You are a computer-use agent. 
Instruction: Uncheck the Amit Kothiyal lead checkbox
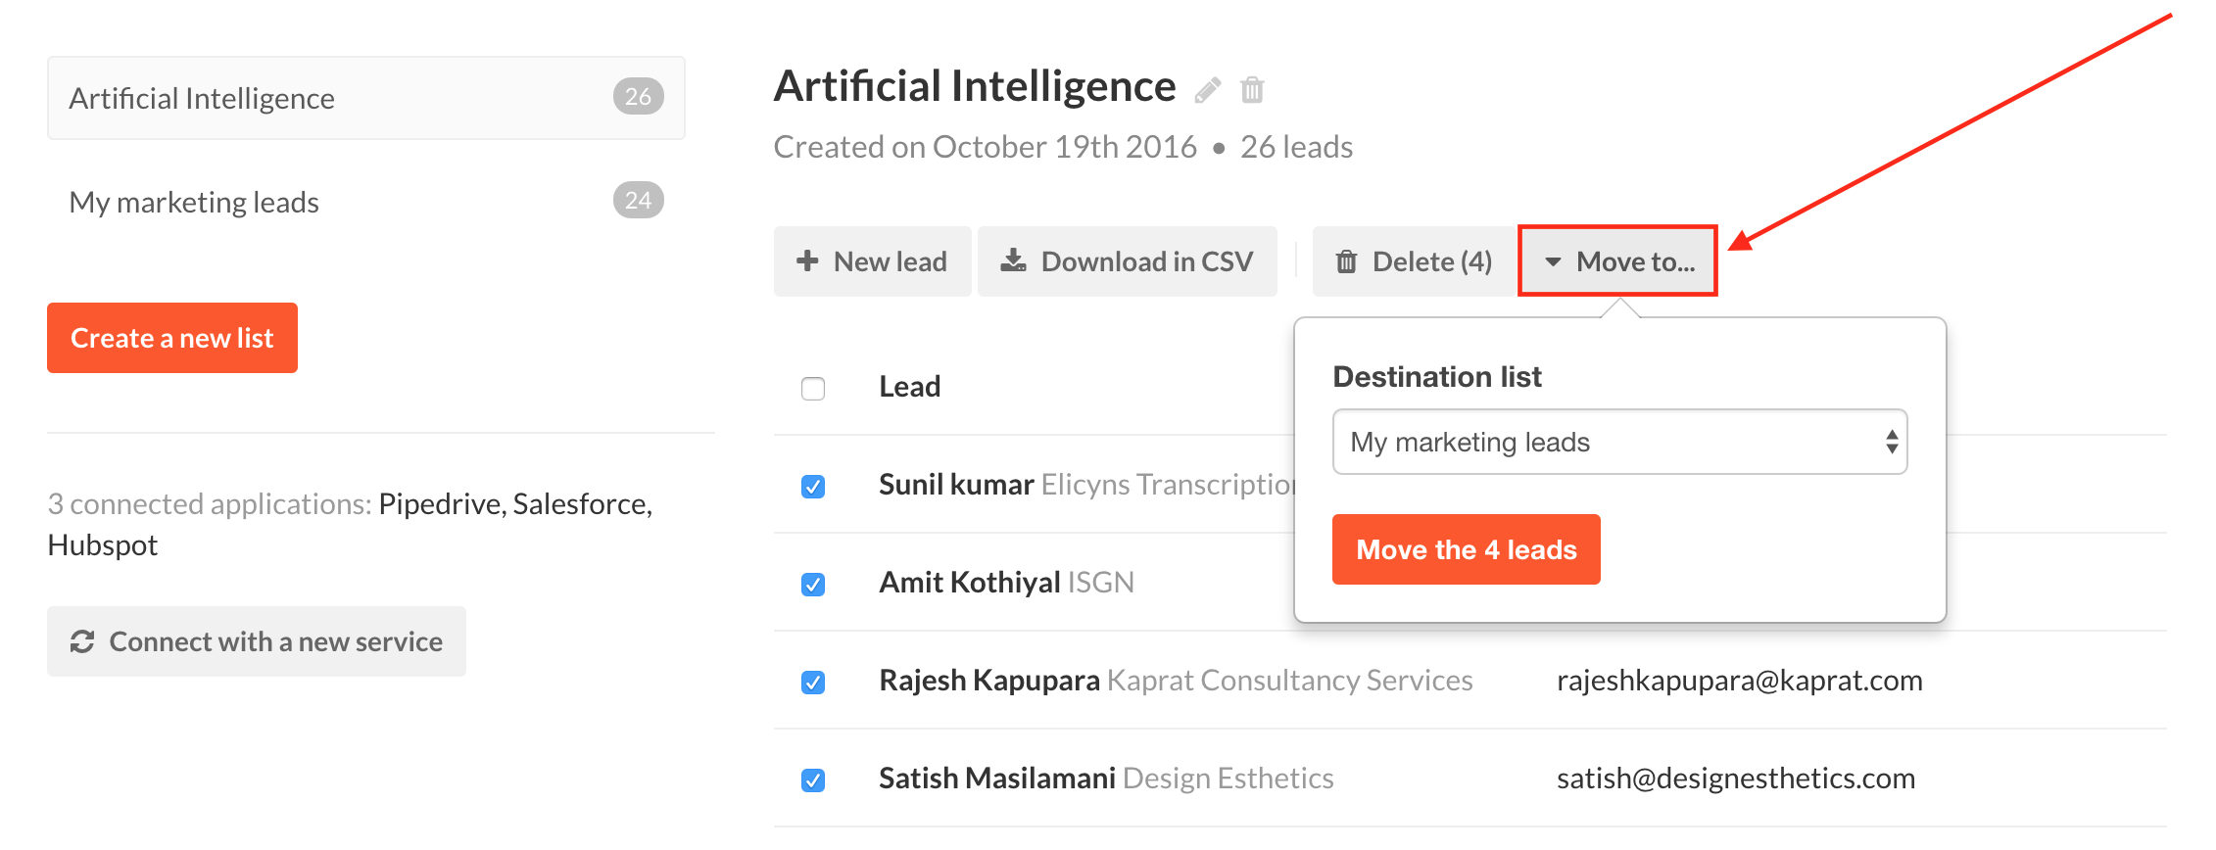tap(813, 585)
